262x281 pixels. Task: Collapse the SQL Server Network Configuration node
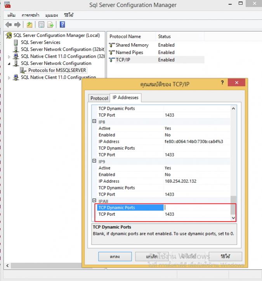pyautogui.click(x=10, y=63)
